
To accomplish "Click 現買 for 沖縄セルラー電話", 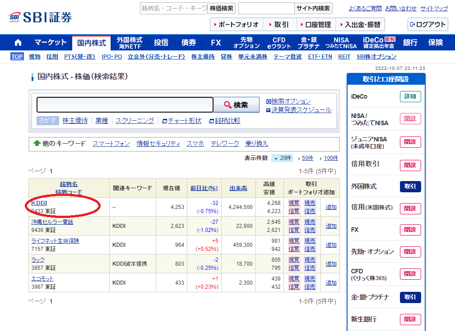I will coord(293,222).
